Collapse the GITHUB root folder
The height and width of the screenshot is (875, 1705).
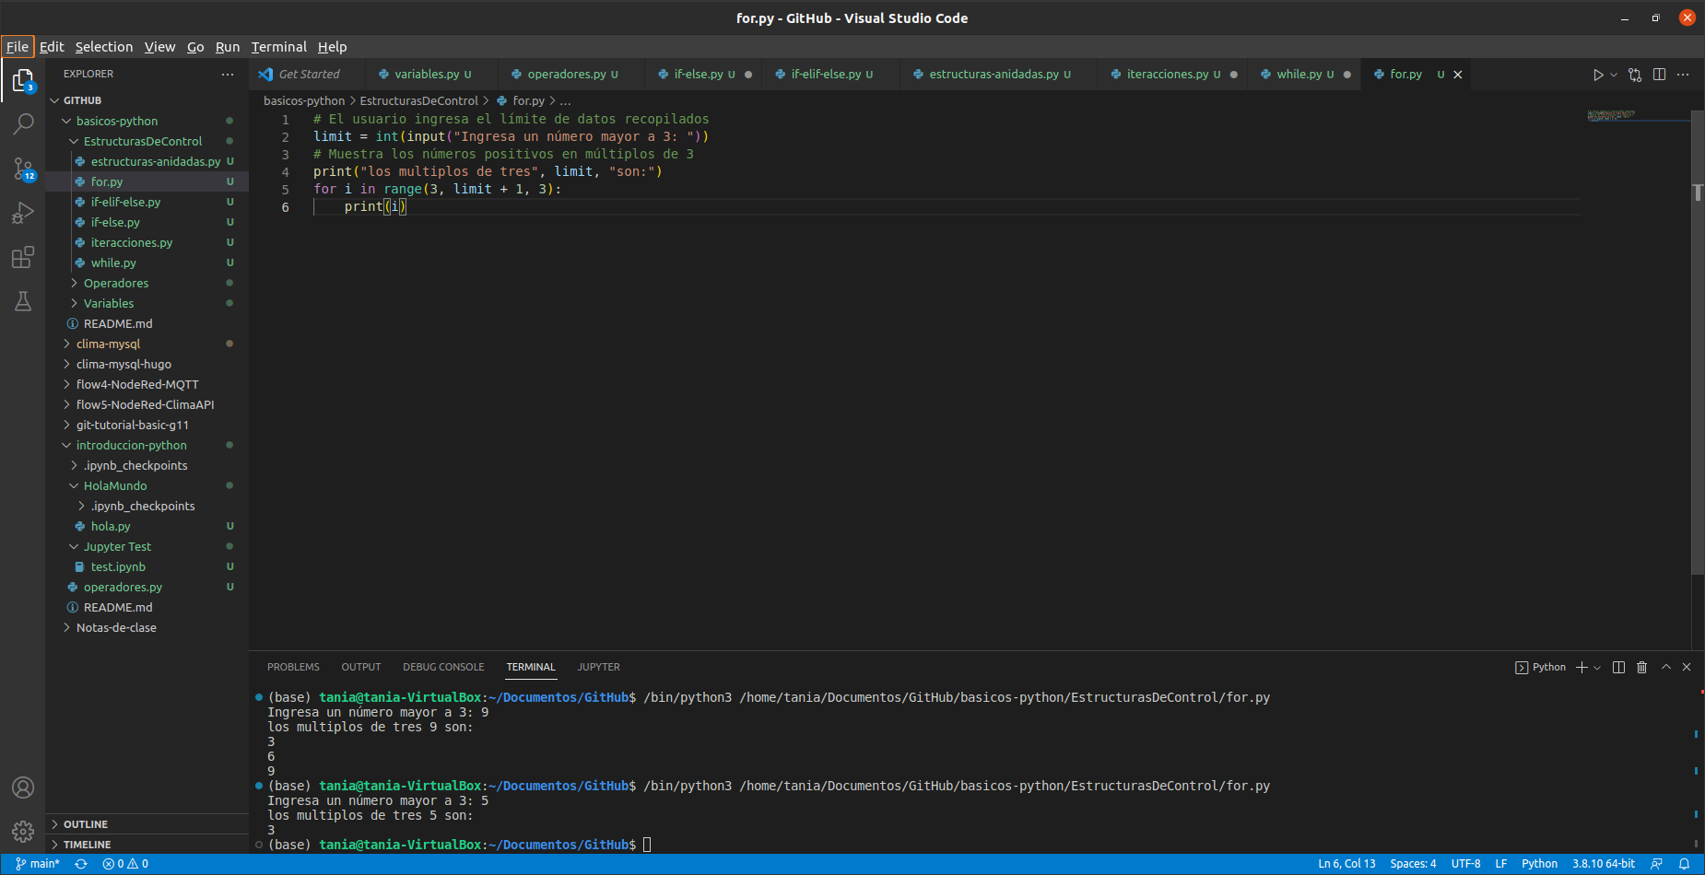[x=147, y=100]
